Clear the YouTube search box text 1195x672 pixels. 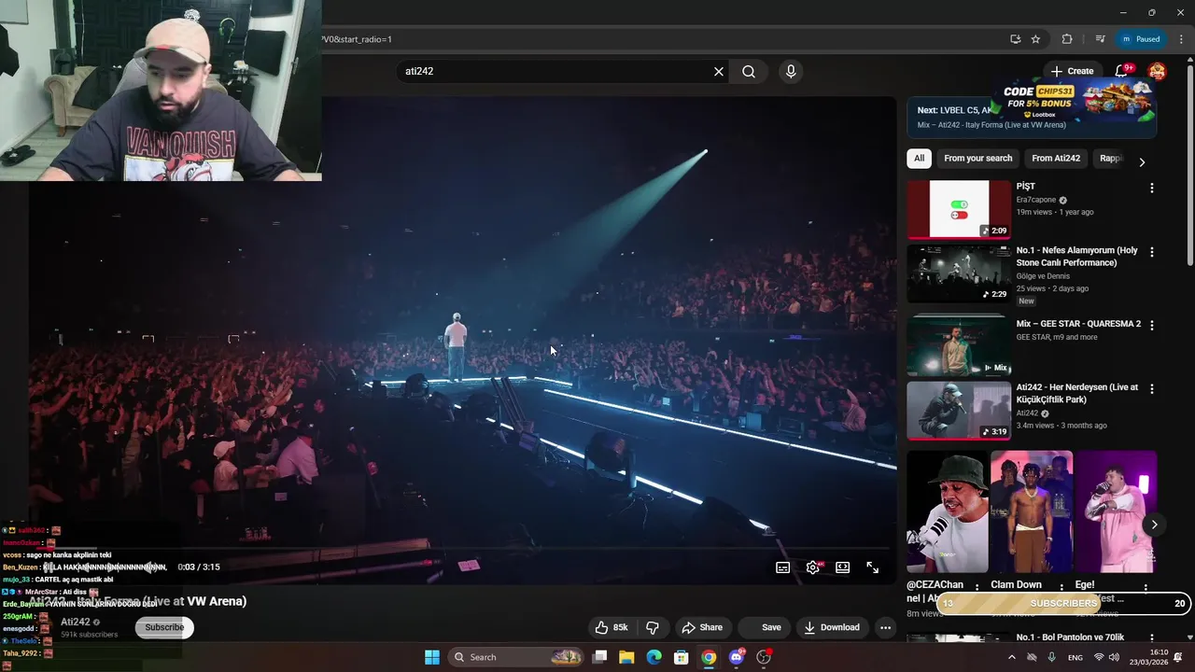pos(719,71)
